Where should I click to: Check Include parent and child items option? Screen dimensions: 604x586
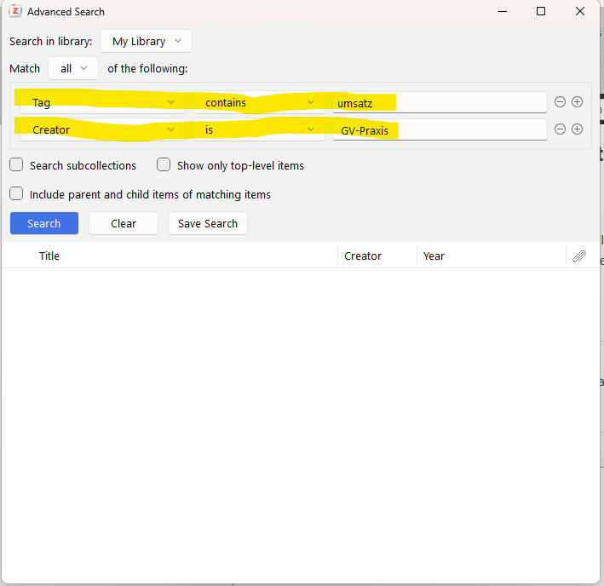click(x=16, y=193)
